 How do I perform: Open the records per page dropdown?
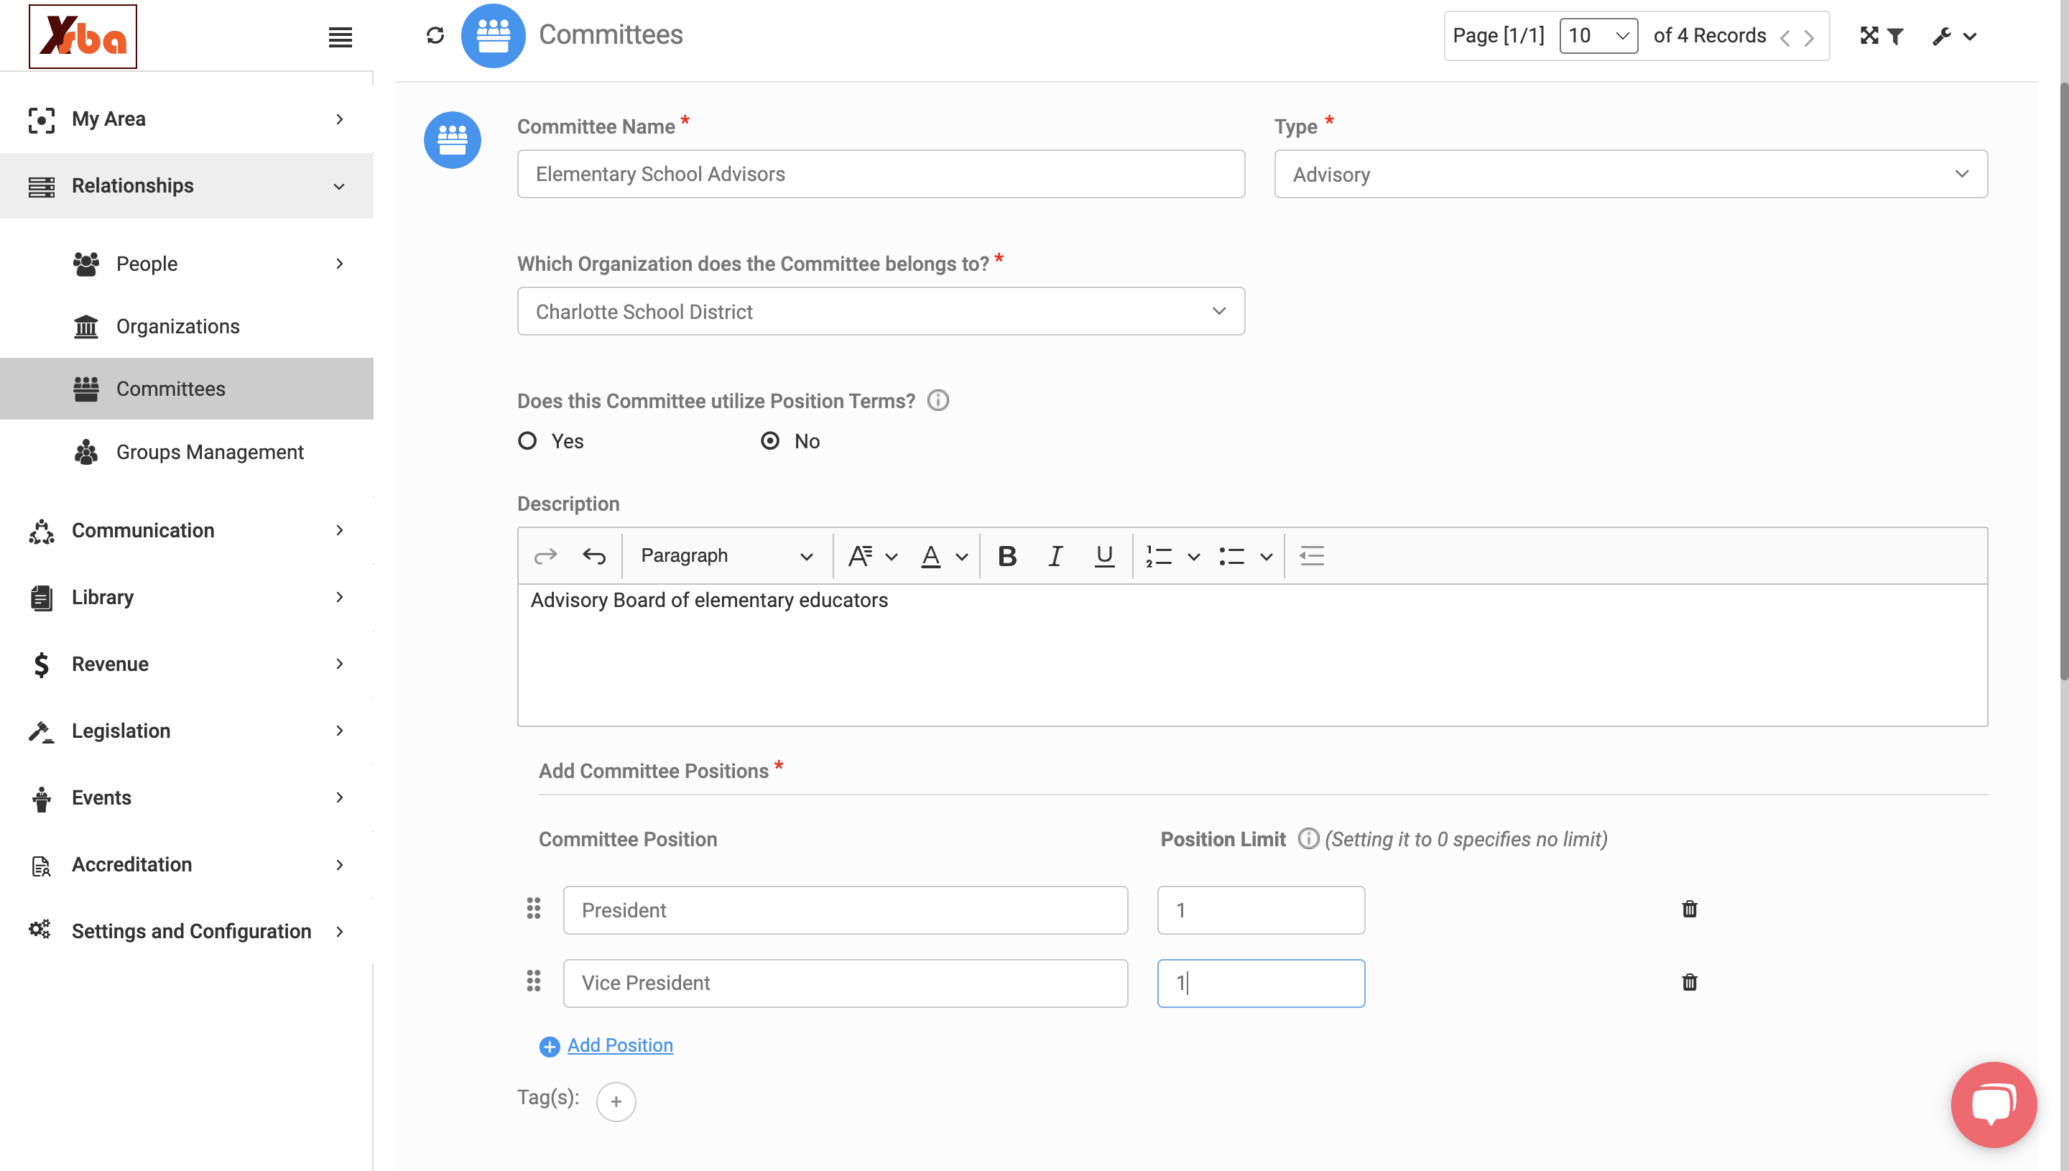point(1598,36)
